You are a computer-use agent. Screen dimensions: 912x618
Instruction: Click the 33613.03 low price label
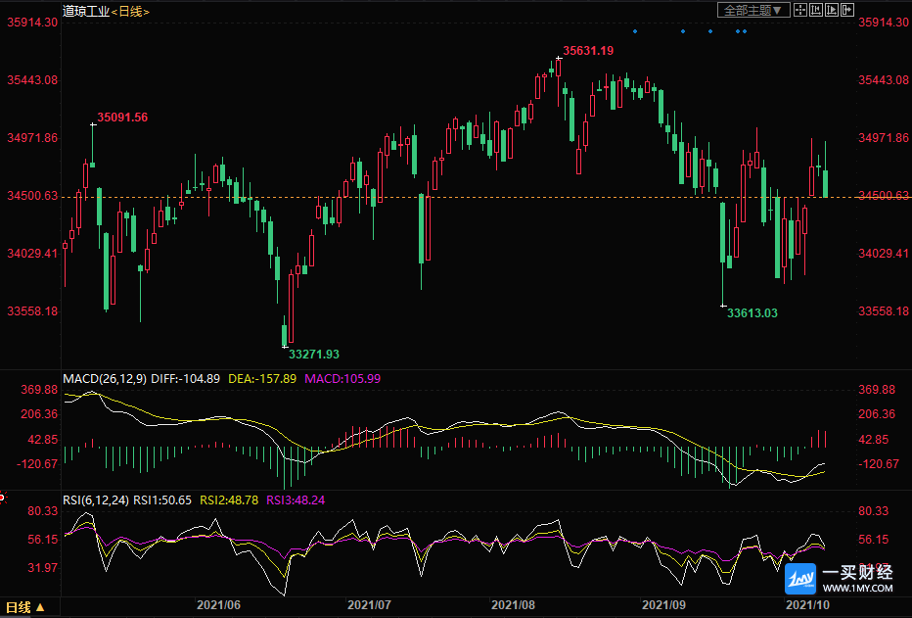pos(752,313)
